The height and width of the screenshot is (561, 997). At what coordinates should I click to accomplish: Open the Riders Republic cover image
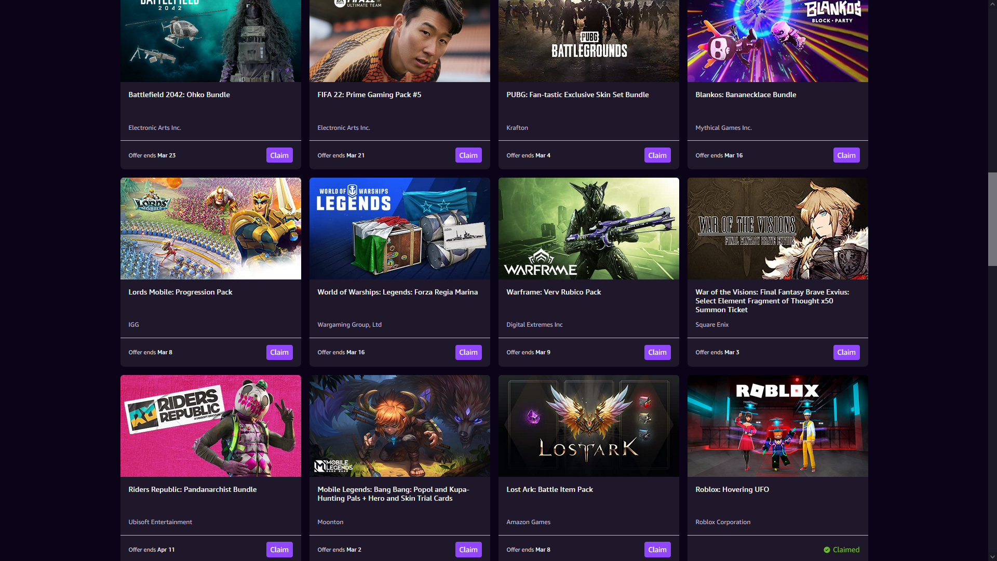(211, 426)
